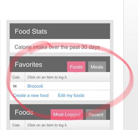This screenshot has width=138, height=130.
Task: Open the Create a new food link
Action: [31, 96]
